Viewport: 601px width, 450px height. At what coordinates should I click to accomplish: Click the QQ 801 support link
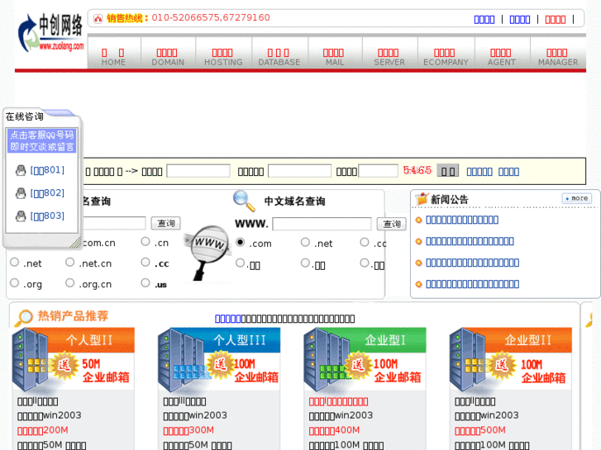[47, 170]
